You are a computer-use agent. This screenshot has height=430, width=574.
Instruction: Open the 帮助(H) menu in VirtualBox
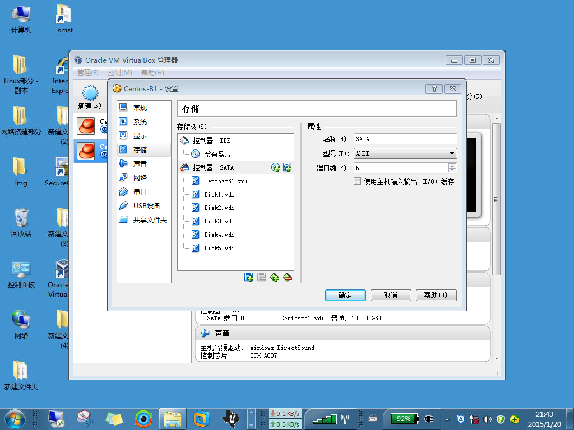point(152,72)
